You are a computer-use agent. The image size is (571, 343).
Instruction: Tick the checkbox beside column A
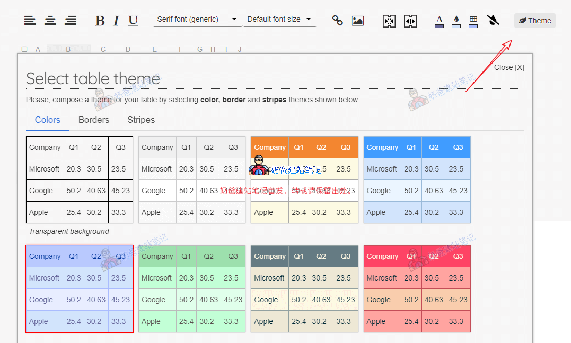[x=24, y=49]
